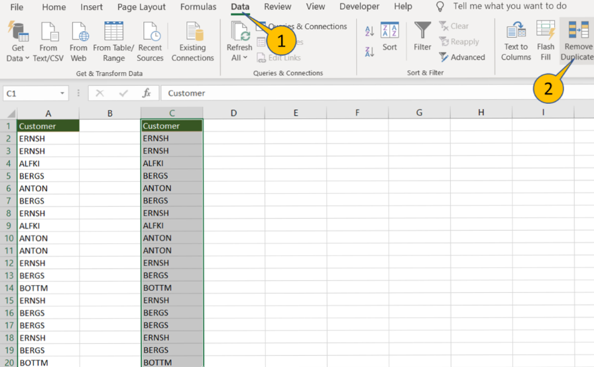Click the Tell me search box
Image resolution: width=594 pixels, height=367 pixels.
pos(509,6)
